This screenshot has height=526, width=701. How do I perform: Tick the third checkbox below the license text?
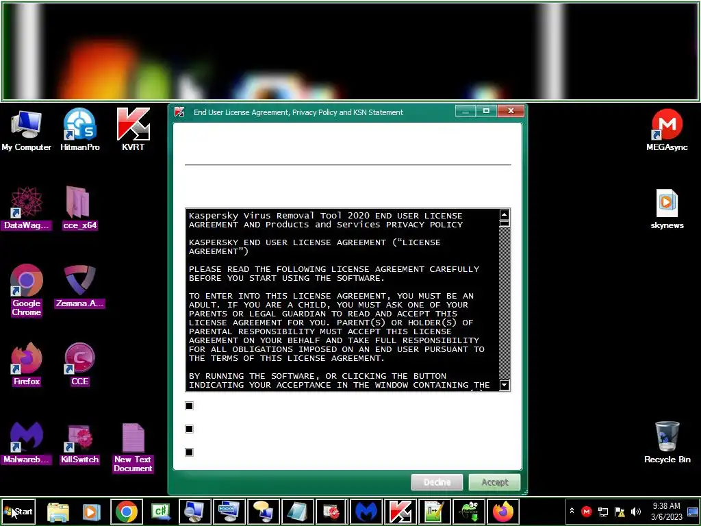(189, 452)
